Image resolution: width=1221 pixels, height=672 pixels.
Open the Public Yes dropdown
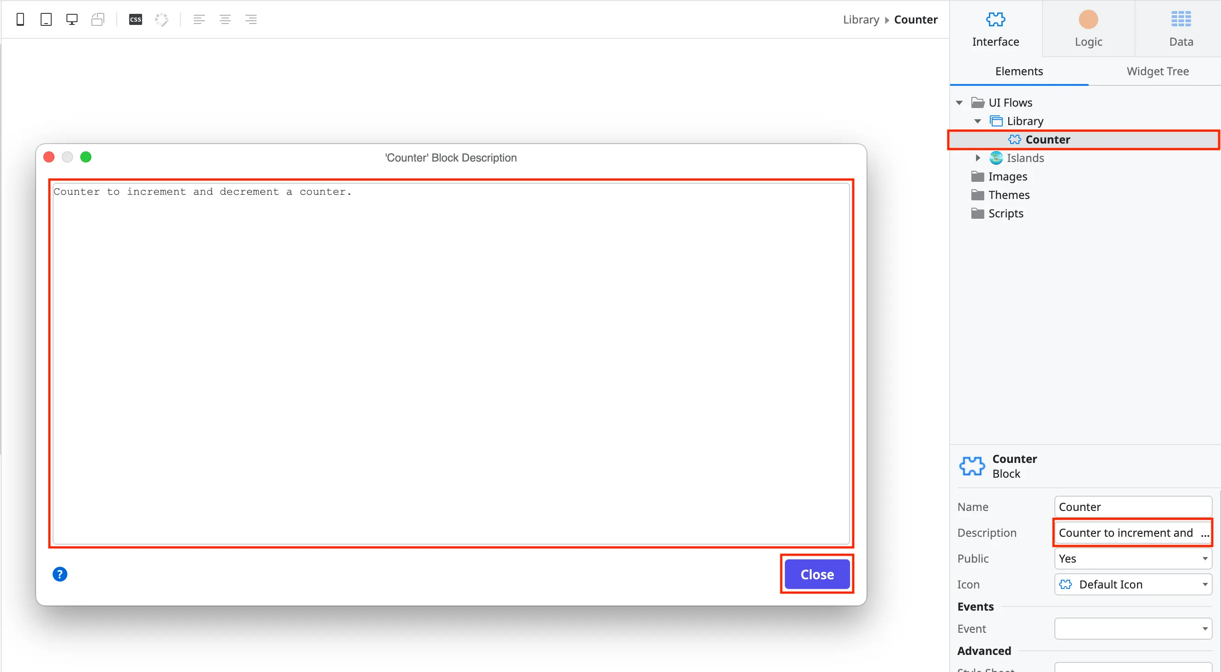pos(1133,558)
